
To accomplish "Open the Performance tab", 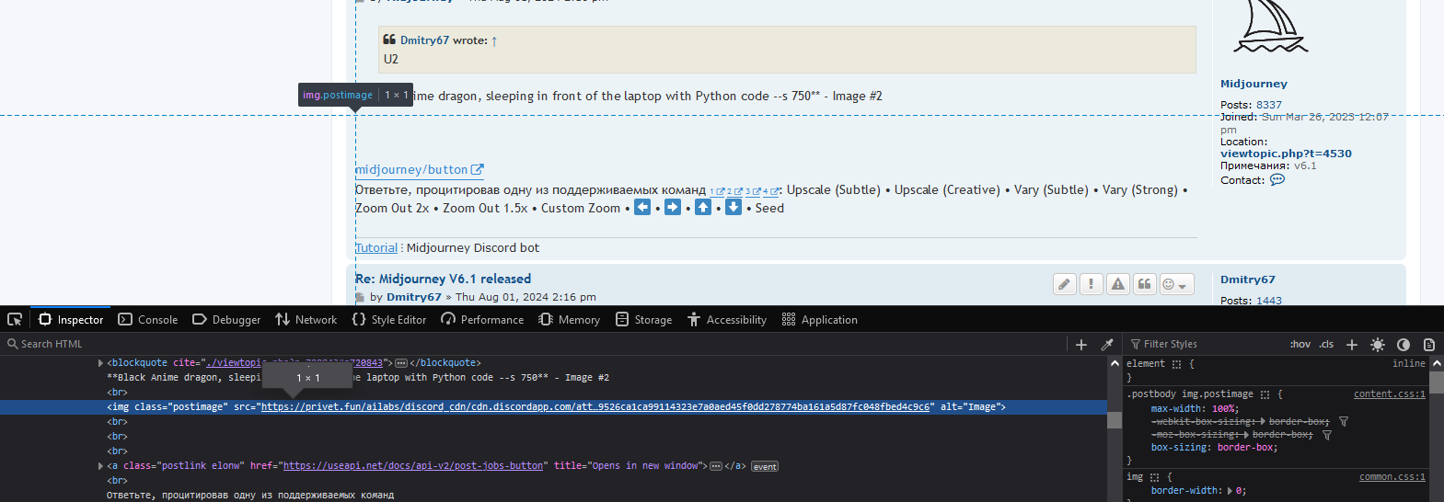I will [x=482, y=320].
